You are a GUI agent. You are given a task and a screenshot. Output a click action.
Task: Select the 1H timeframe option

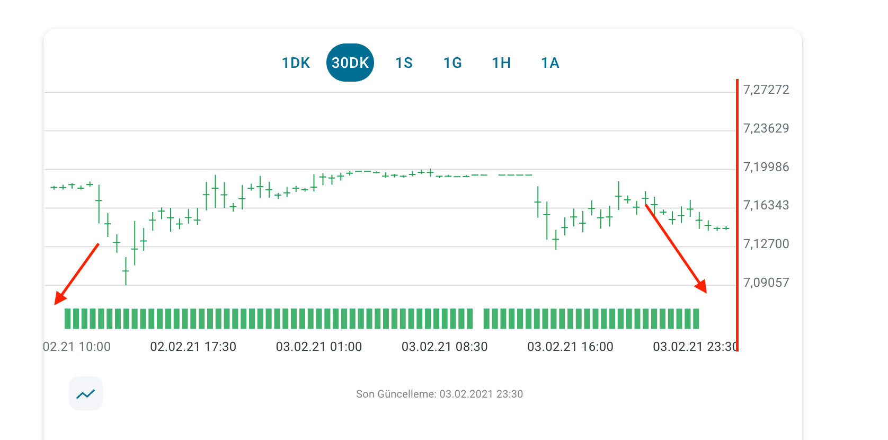coord(501,62)
